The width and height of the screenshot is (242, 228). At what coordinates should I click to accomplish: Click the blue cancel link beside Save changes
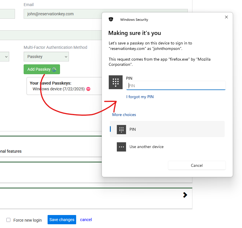pos(86,220)
